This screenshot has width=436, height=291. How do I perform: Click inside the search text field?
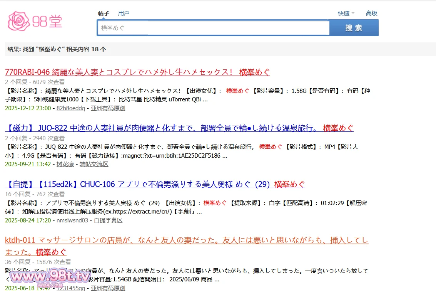pyautogui.click(x=213, y=28)
